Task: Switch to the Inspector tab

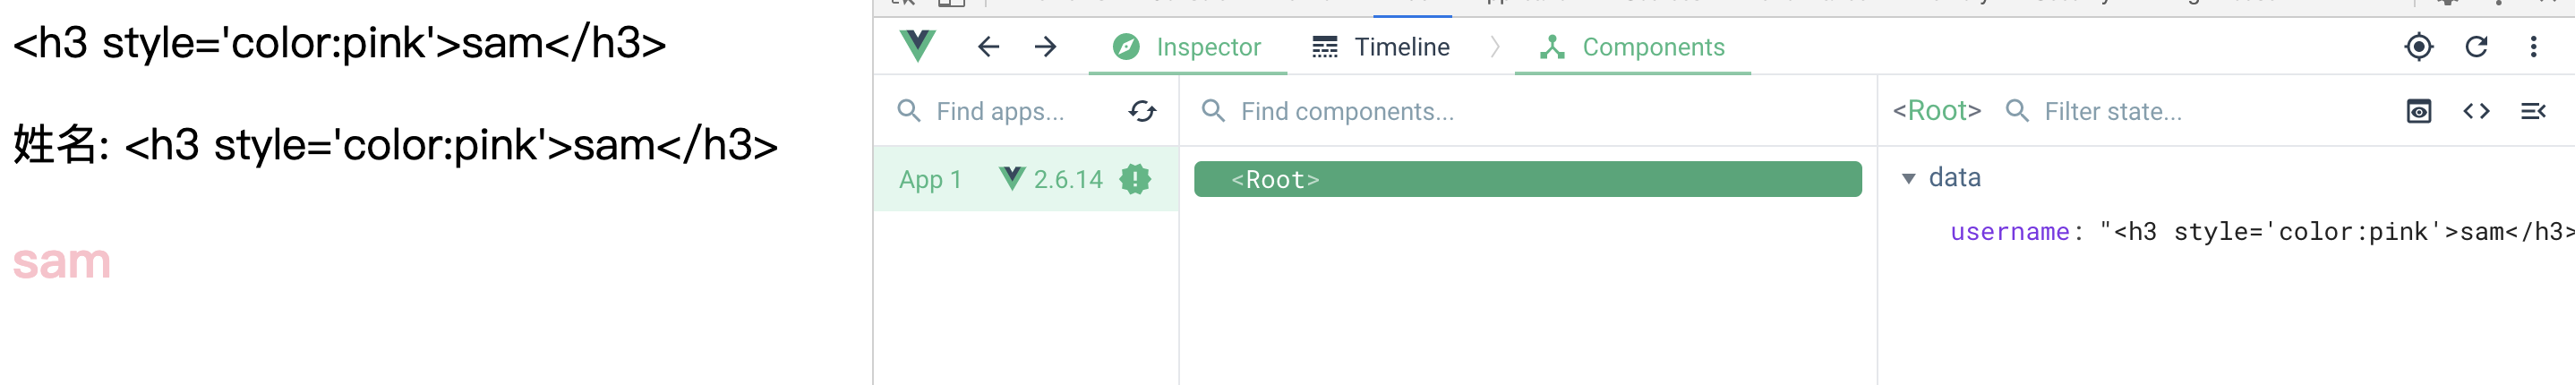Action: click(1187, 47)
